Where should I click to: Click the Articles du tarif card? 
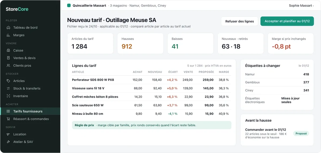pyautogui.click(x=90, y=43)
